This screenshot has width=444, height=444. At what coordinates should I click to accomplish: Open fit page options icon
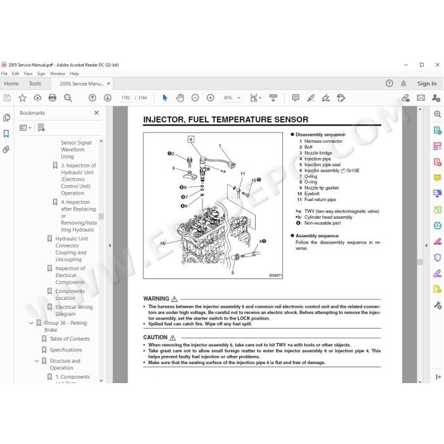(256, 98)
